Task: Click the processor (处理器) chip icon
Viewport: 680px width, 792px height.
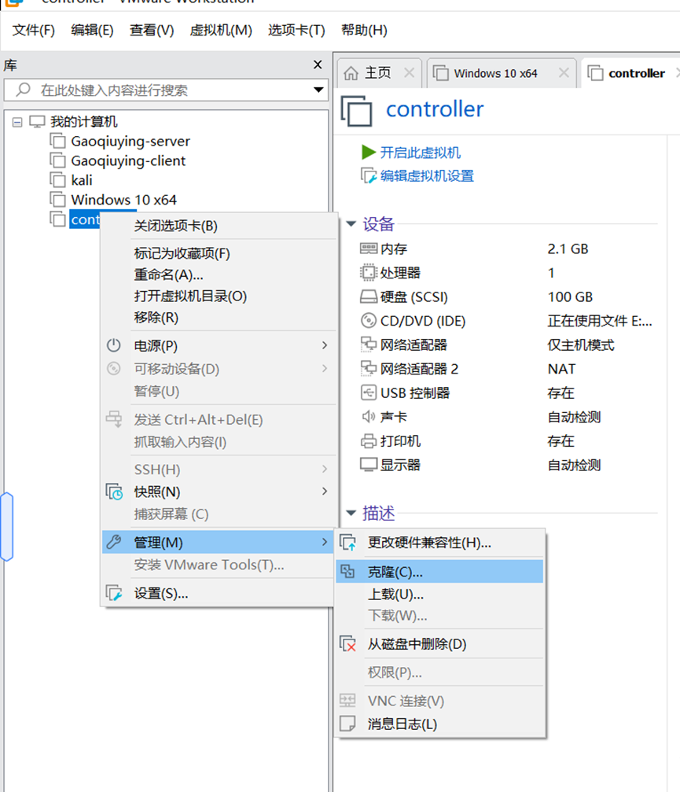Action: [369, 273]
